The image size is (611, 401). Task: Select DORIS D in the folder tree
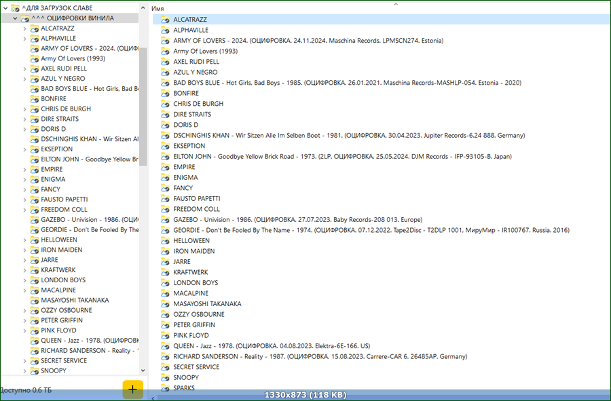coord(54,129)
